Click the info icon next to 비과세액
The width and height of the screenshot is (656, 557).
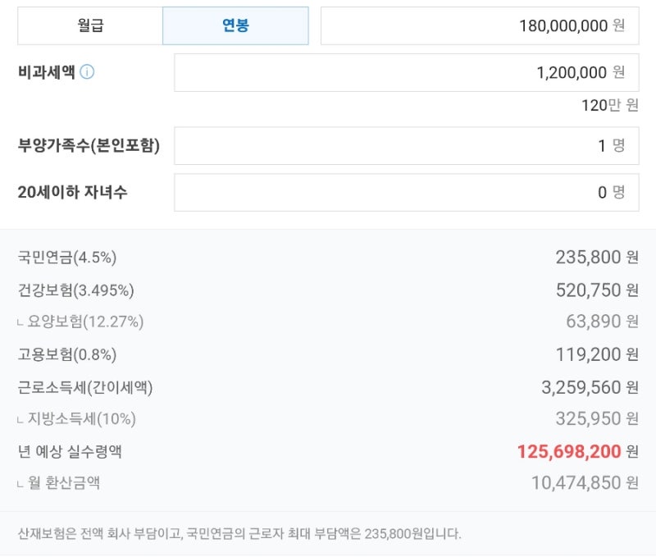point(87,72)
